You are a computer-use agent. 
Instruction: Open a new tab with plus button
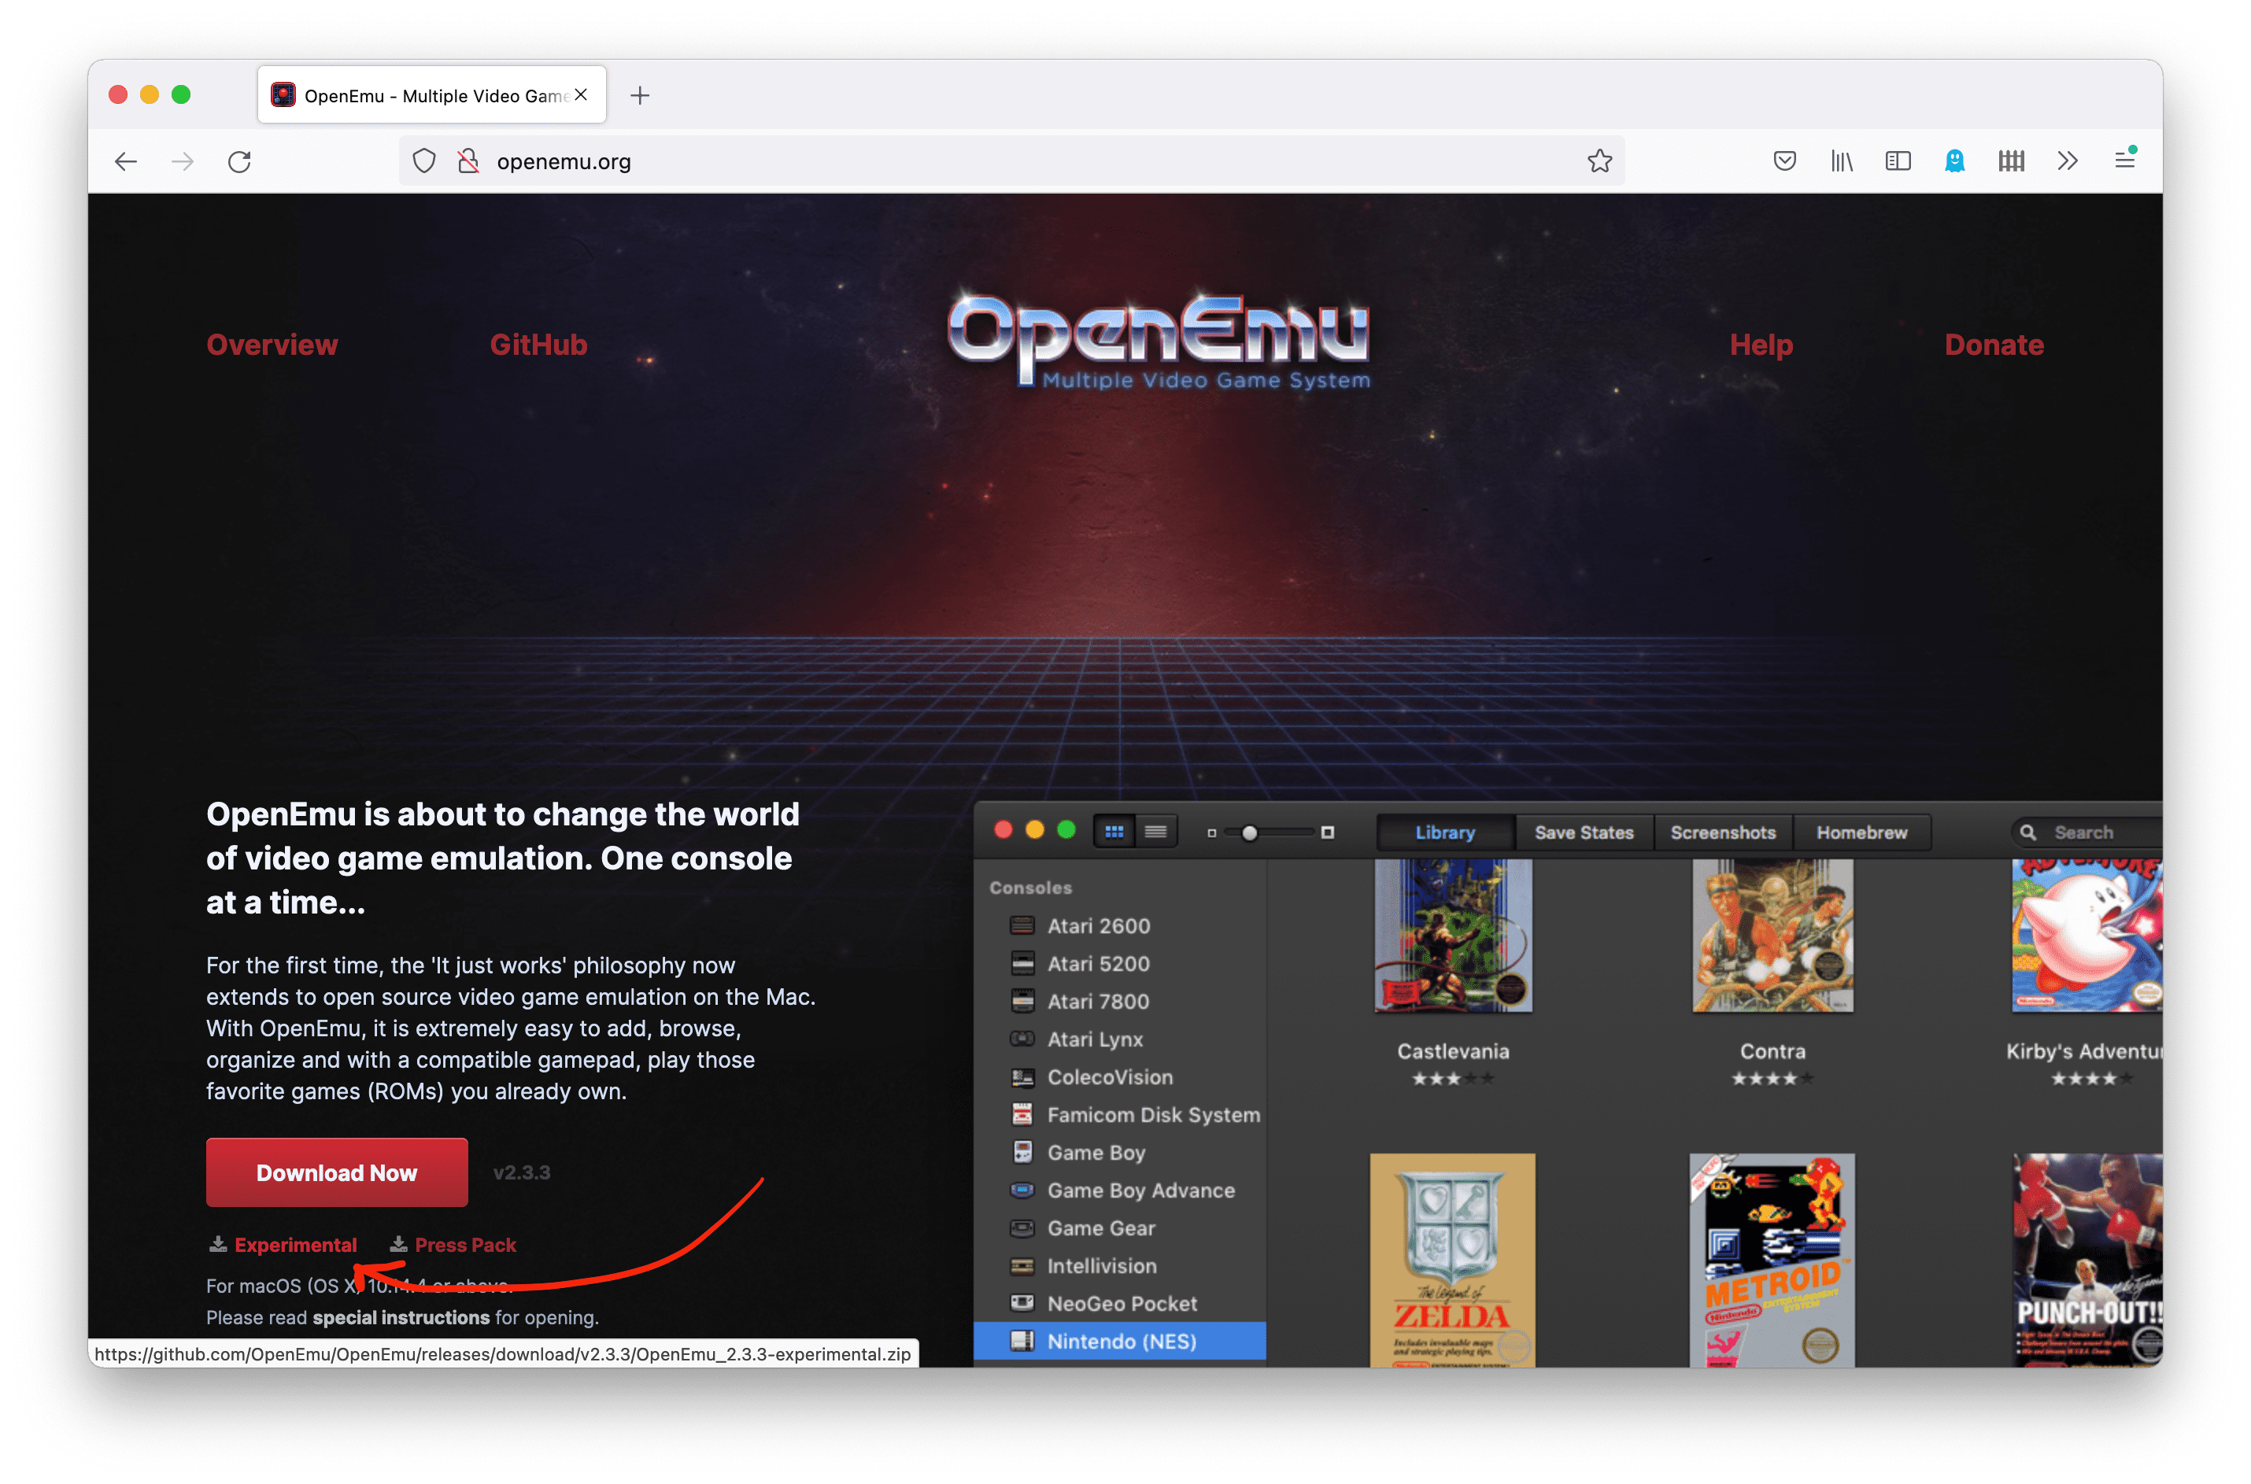[x=640, y=94]
